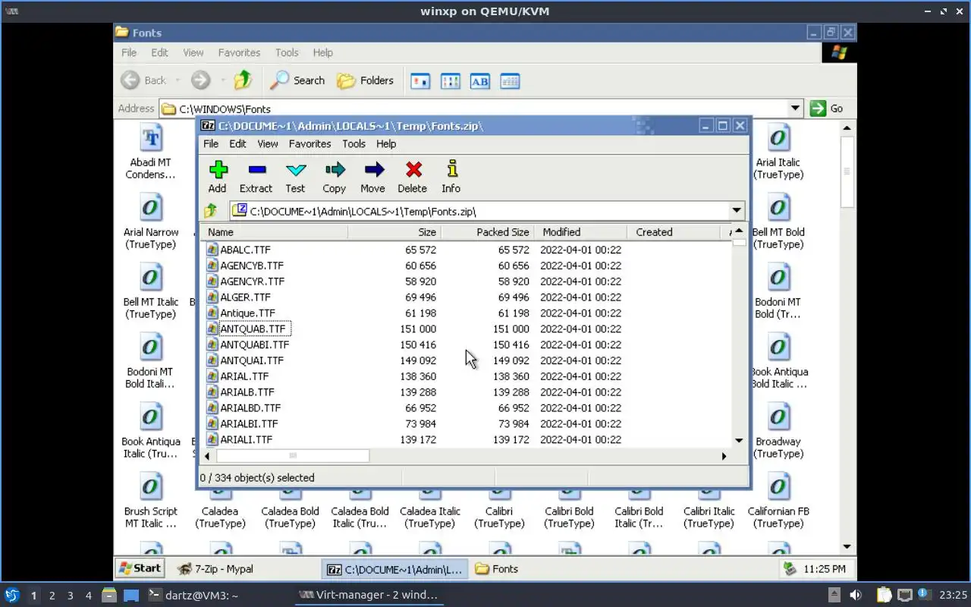Click the Copy toolbar icon in 7-Zip
Screen dimensions: 971x607
pyautogui.click(x=335, y=177)
